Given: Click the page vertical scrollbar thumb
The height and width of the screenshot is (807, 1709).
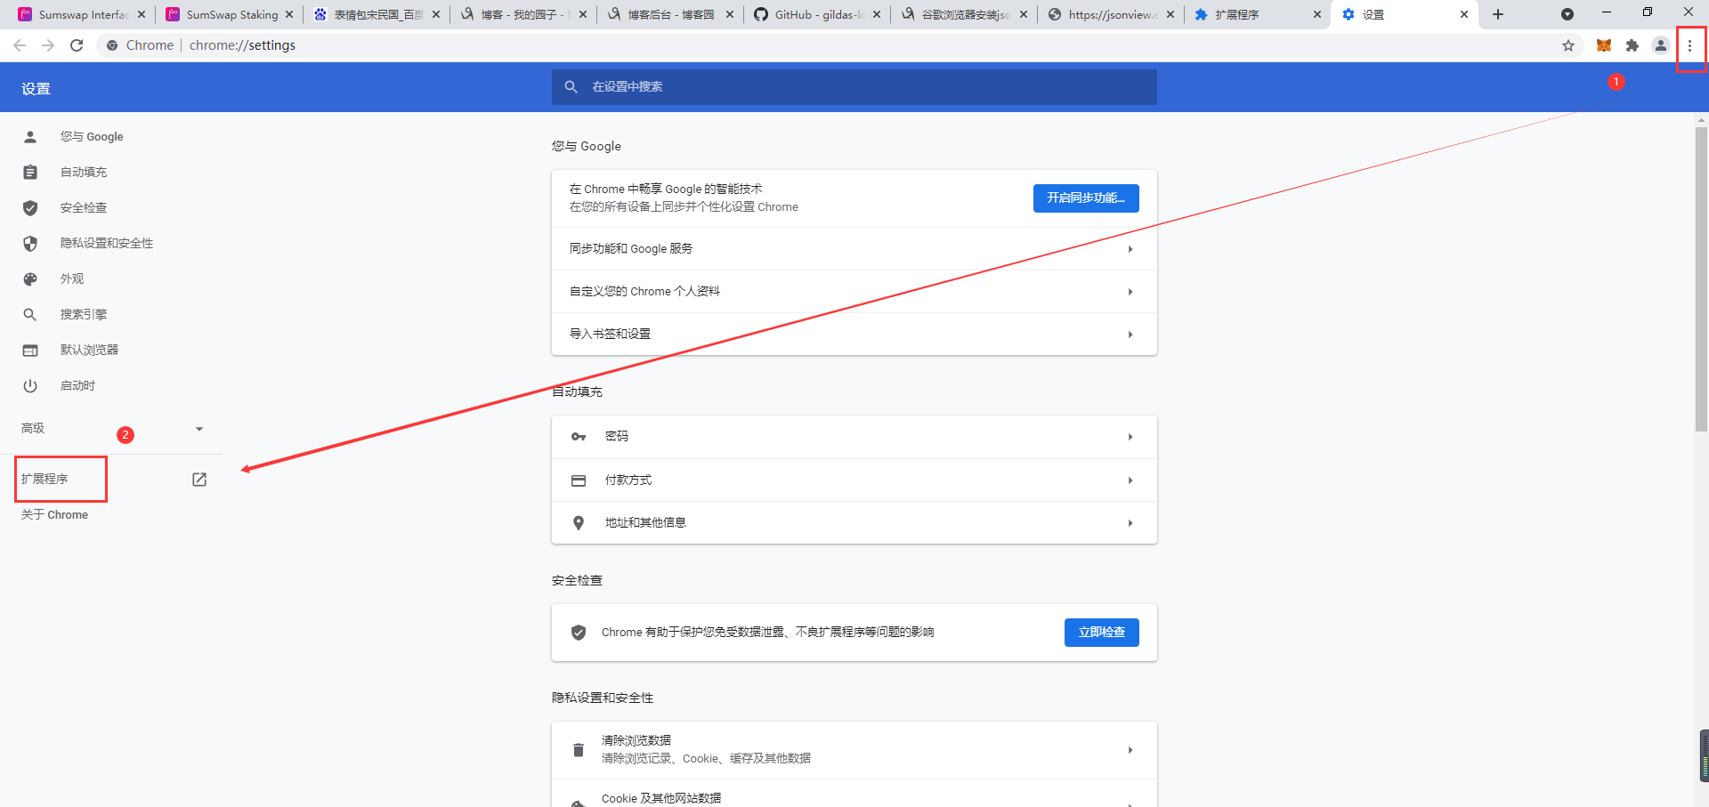Looking at the screenshot, I should click(x=1701, y=278).
